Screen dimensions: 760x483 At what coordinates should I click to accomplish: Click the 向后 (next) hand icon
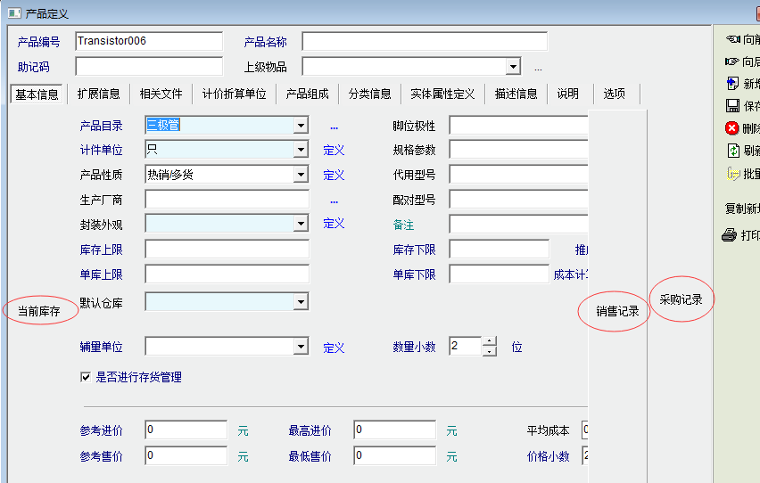click(x=733, y=61)
